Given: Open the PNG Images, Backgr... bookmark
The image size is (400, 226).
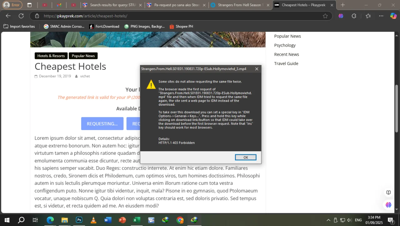Looking at the screenshot, I should 144,27.
